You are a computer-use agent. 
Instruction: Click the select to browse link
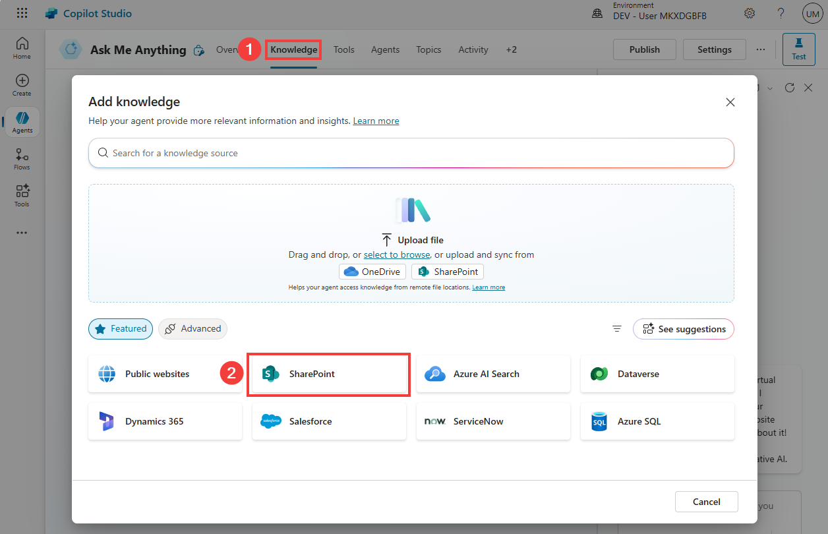point(397,254)
